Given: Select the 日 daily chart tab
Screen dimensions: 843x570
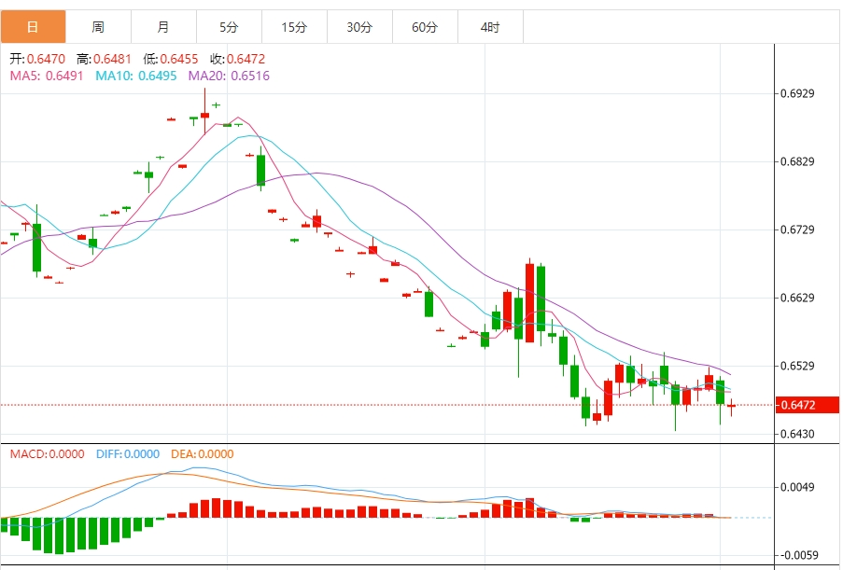Looking at the screenshot, I should coord(33,26).
